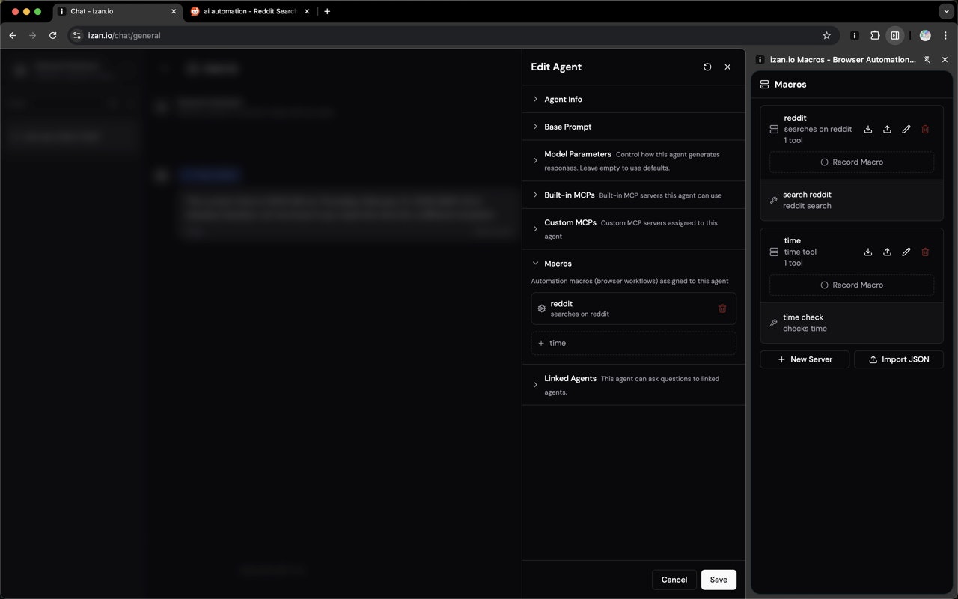Delete the time macro using trash icon
958x599 pixels.
point(925,252)
